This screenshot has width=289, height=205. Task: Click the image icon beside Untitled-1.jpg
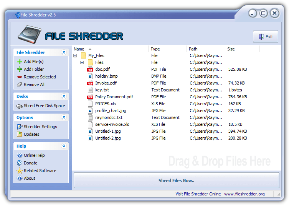click(x=90, y=131)
